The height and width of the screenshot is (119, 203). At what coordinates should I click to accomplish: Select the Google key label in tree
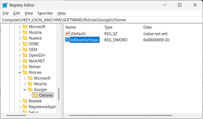[40, 90]
